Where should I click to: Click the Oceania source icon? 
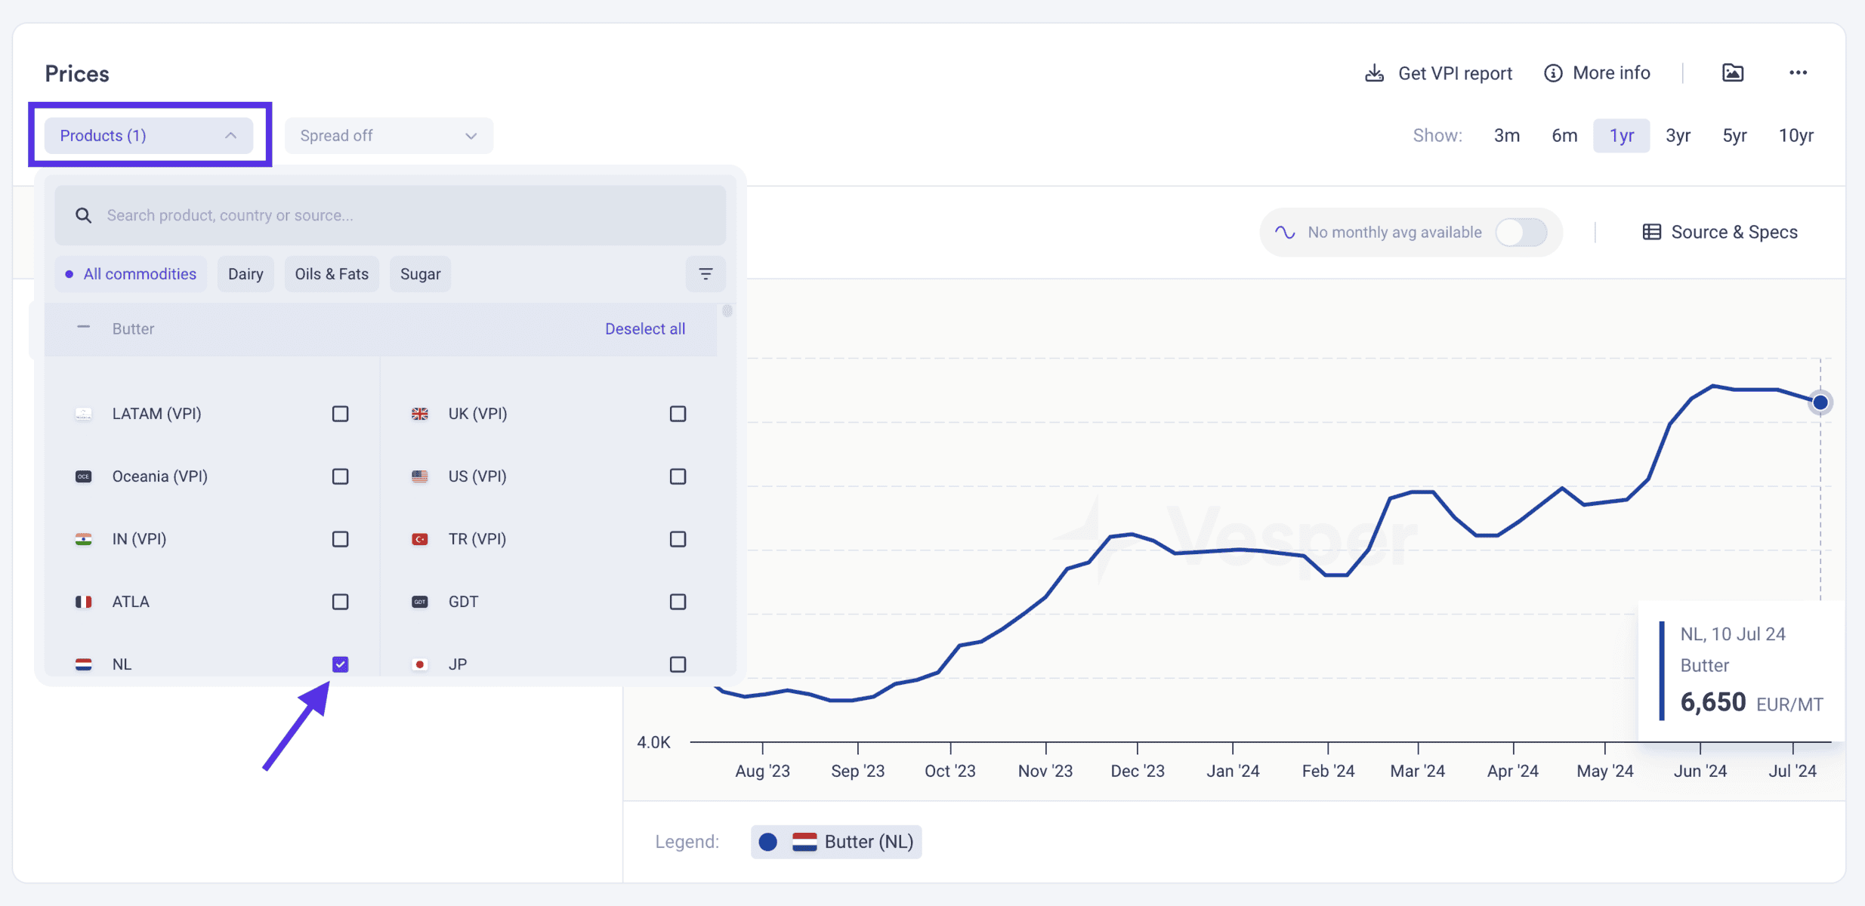[x=83, y=476]
